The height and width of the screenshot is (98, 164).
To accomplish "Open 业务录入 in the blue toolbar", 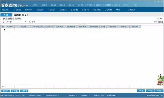I will (6, 10).
